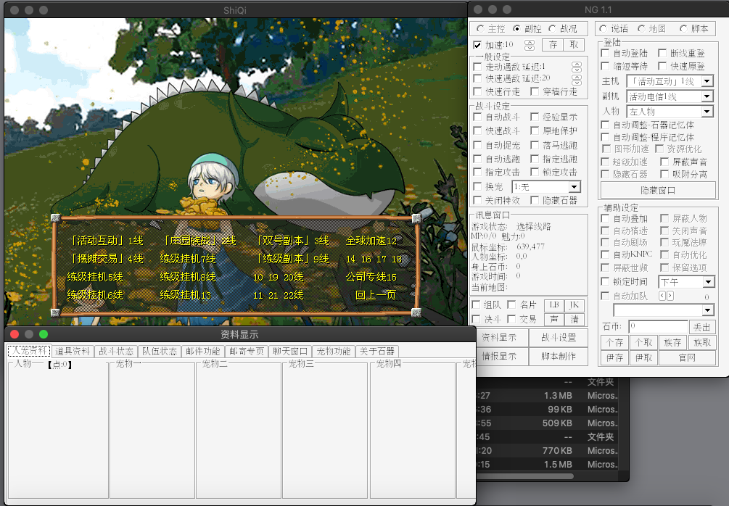
Task: Click the 770 KB row in Finder
Action: pyautogui.click(x=547, y=451)
